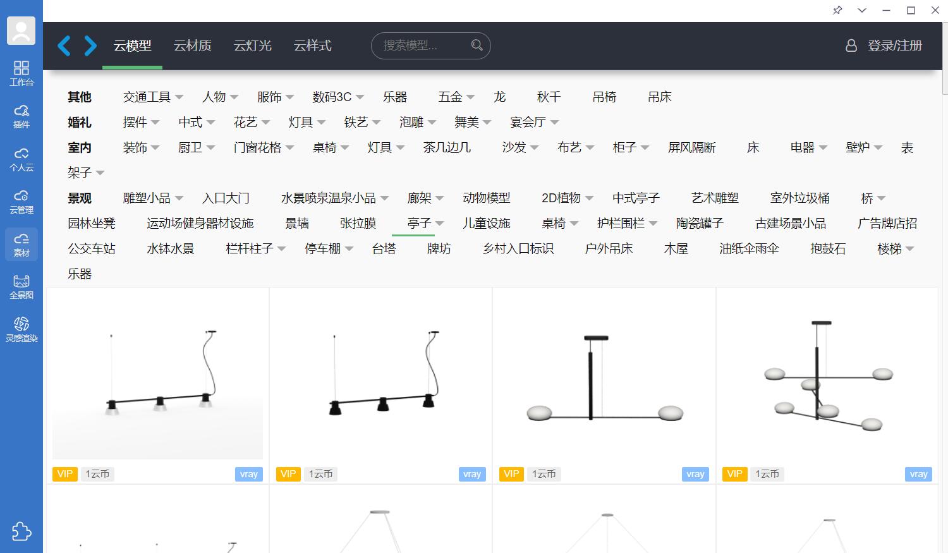Open the 个人云 personal cloud icon
Viewport: 948px width, 553px height.
click(x=21, y=159)
